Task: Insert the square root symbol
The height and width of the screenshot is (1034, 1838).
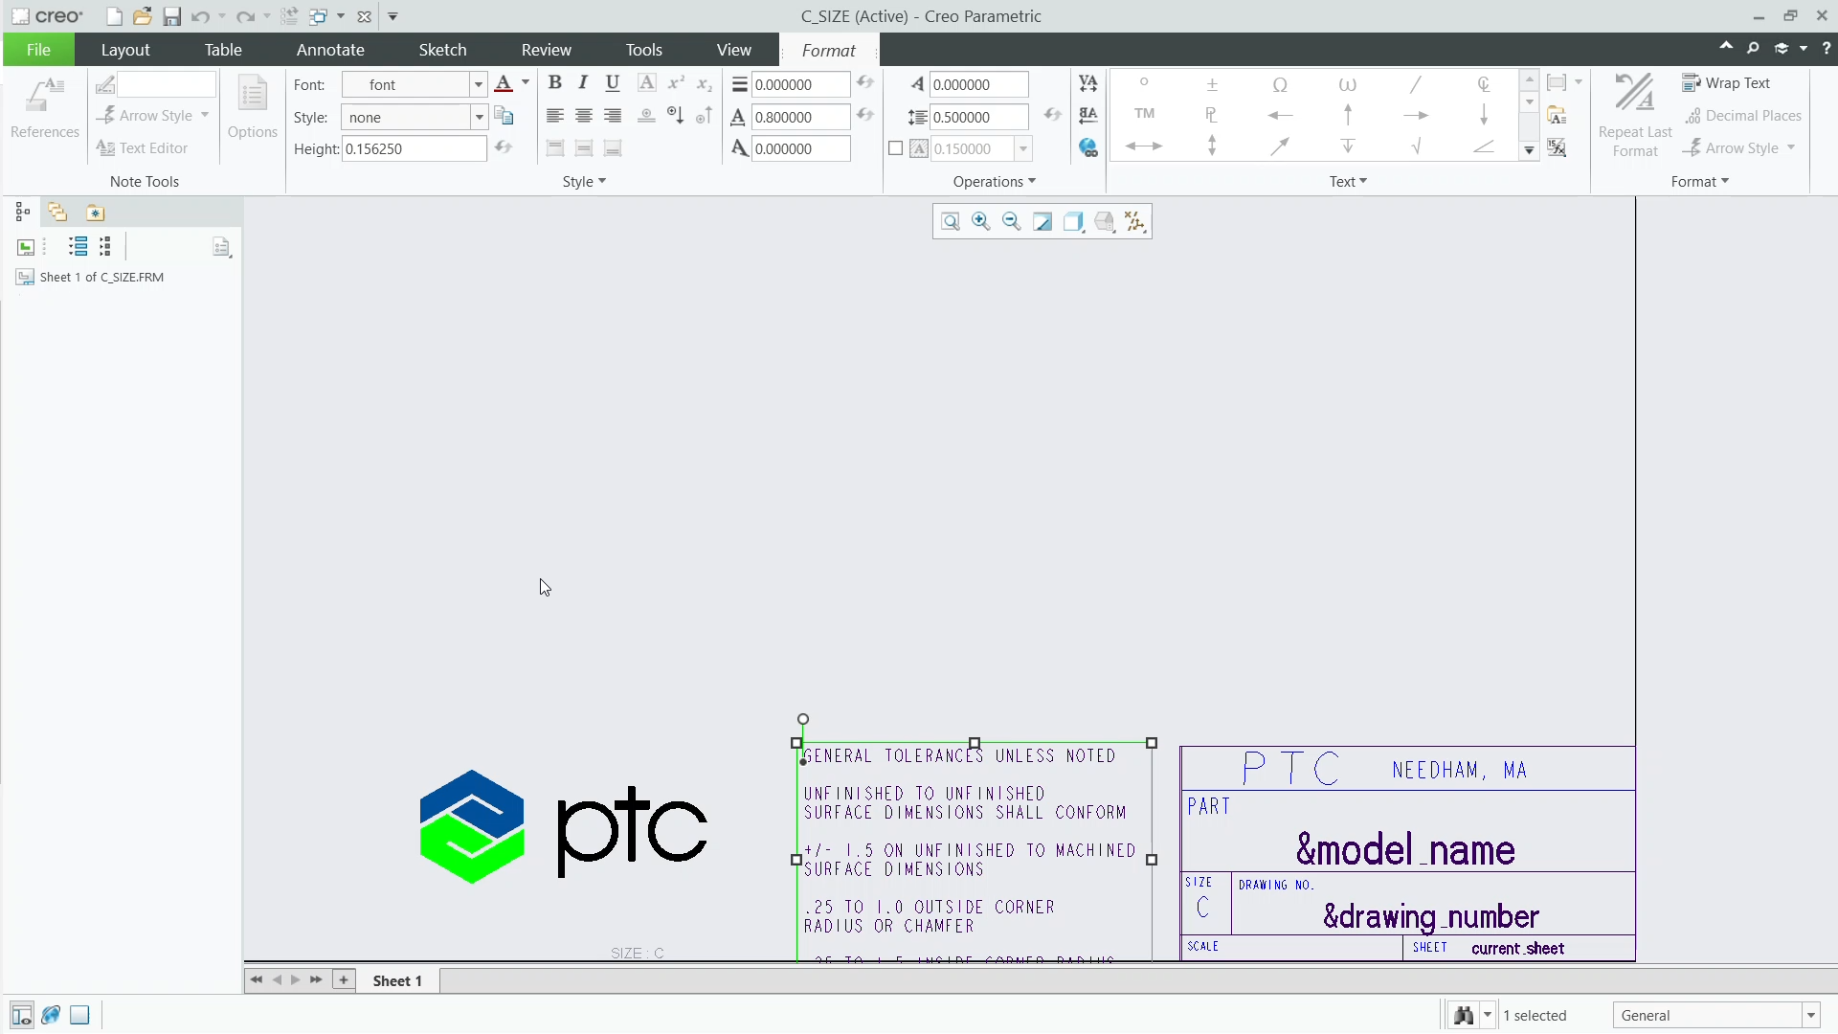Action: click(x=1416, y=146)
